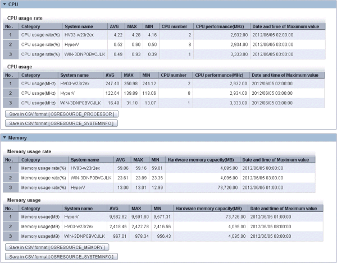
Task: Click Hardware memory capacity header in Memory usage table
Action: (208, 209)
